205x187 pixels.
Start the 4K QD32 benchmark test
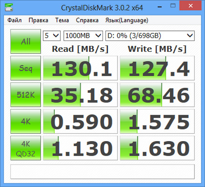[x=25, y=148]
